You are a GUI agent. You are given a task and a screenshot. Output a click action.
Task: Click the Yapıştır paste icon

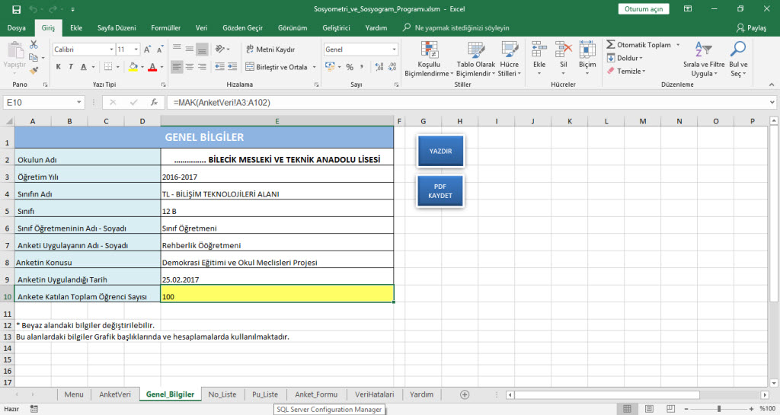14,50
